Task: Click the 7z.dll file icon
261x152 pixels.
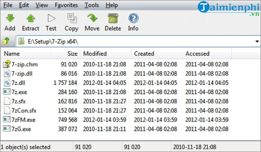Action: tap(7, 83)
